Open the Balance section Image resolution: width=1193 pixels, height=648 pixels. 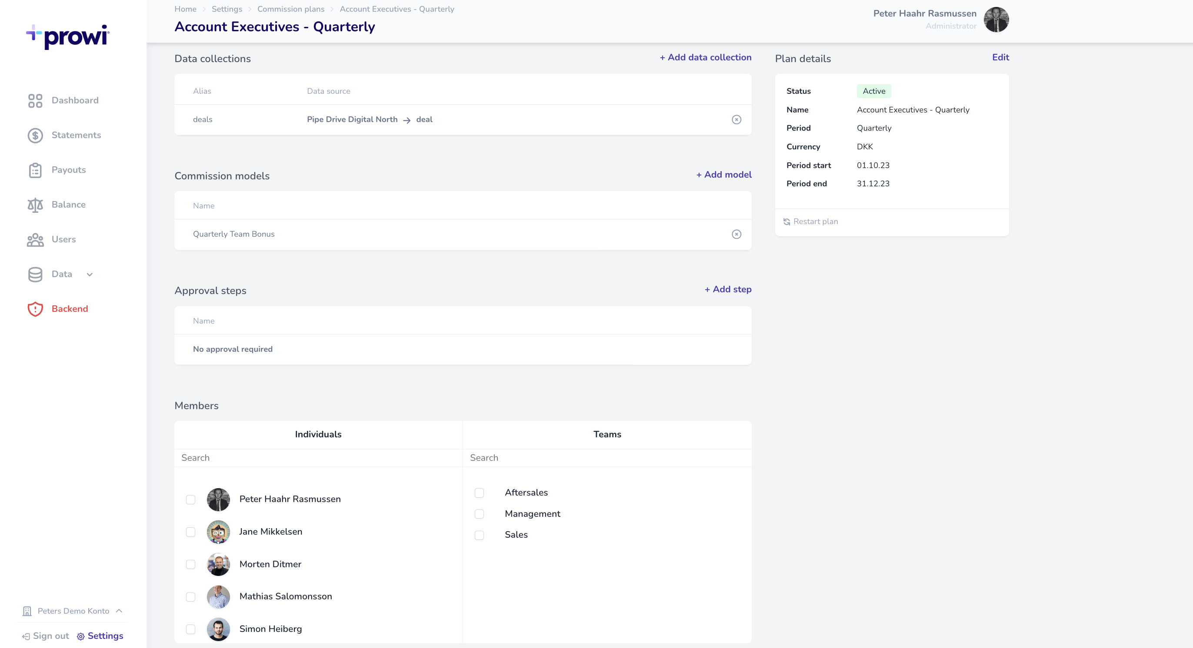click(69, 205)
